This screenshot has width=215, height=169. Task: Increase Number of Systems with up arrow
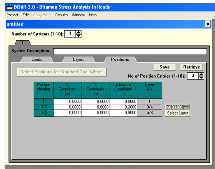[x=79, y=32]
